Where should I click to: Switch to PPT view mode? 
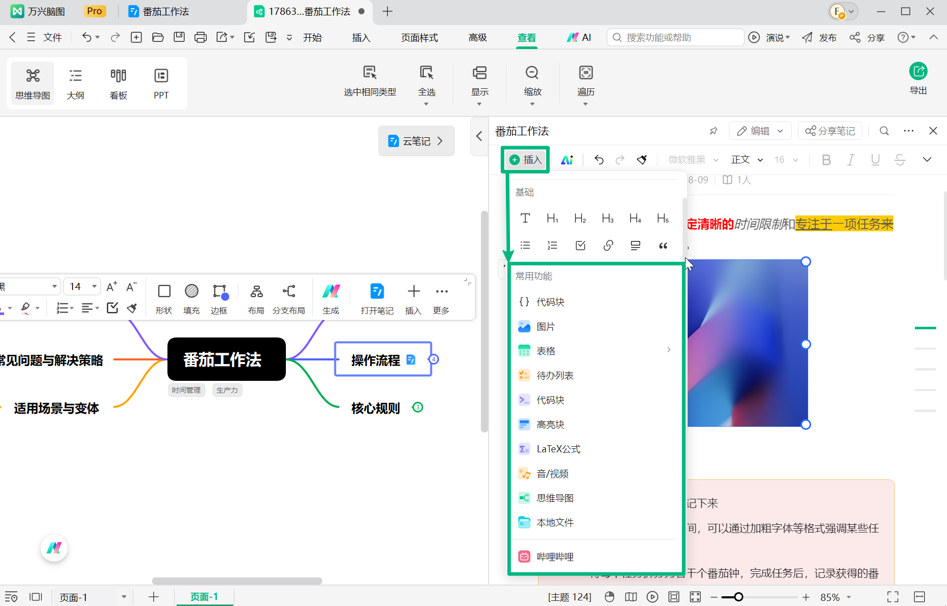click(x=161, y=83)
